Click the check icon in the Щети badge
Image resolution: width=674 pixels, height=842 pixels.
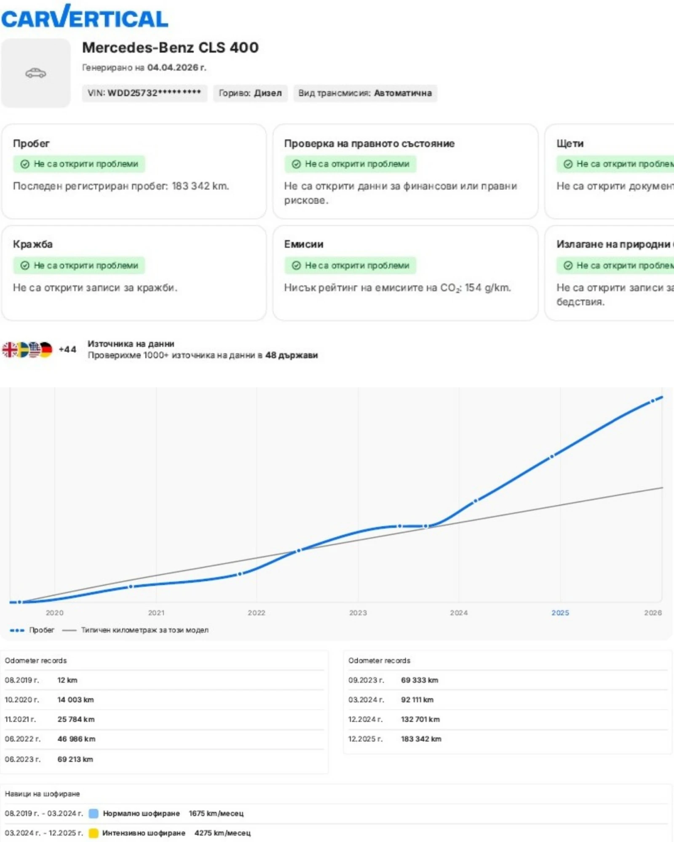tap(568, 164)
